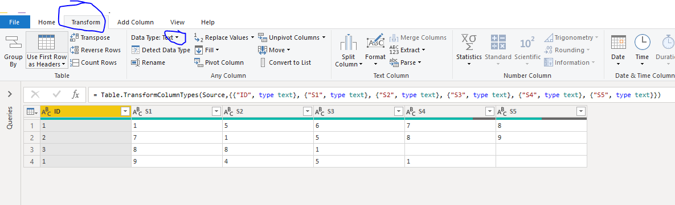Click cell value 7 in row 1 of S4 column
675x205 pixels.
coord(451,126)
